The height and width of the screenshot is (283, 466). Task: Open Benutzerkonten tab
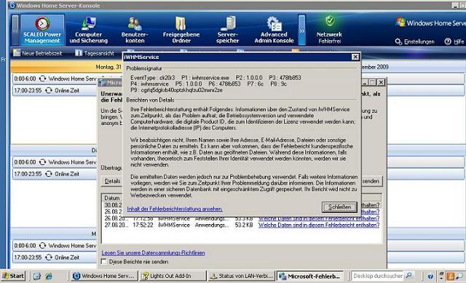(135, 30)
